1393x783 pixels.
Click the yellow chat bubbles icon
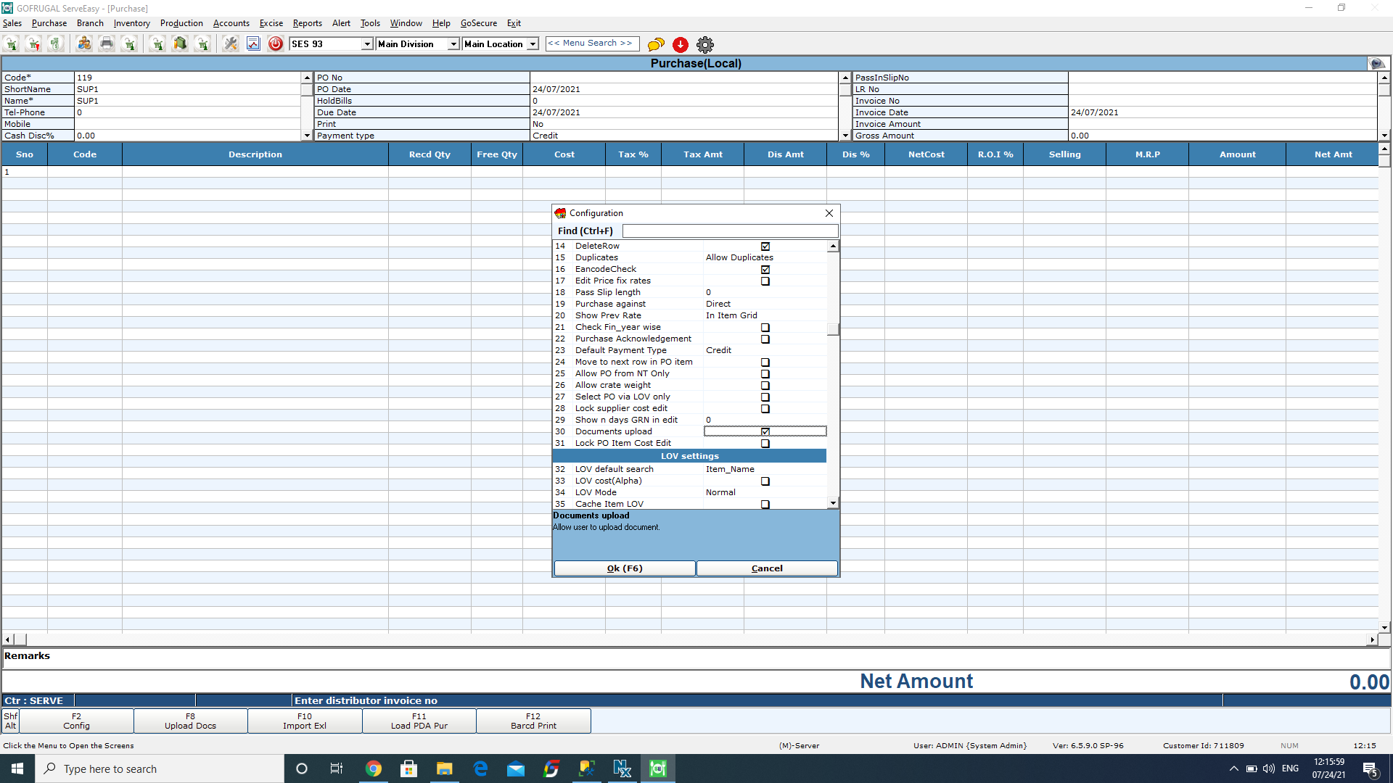click(656, 44)
